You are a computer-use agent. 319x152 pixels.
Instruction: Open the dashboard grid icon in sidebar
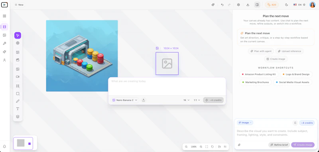coord(4,16)
